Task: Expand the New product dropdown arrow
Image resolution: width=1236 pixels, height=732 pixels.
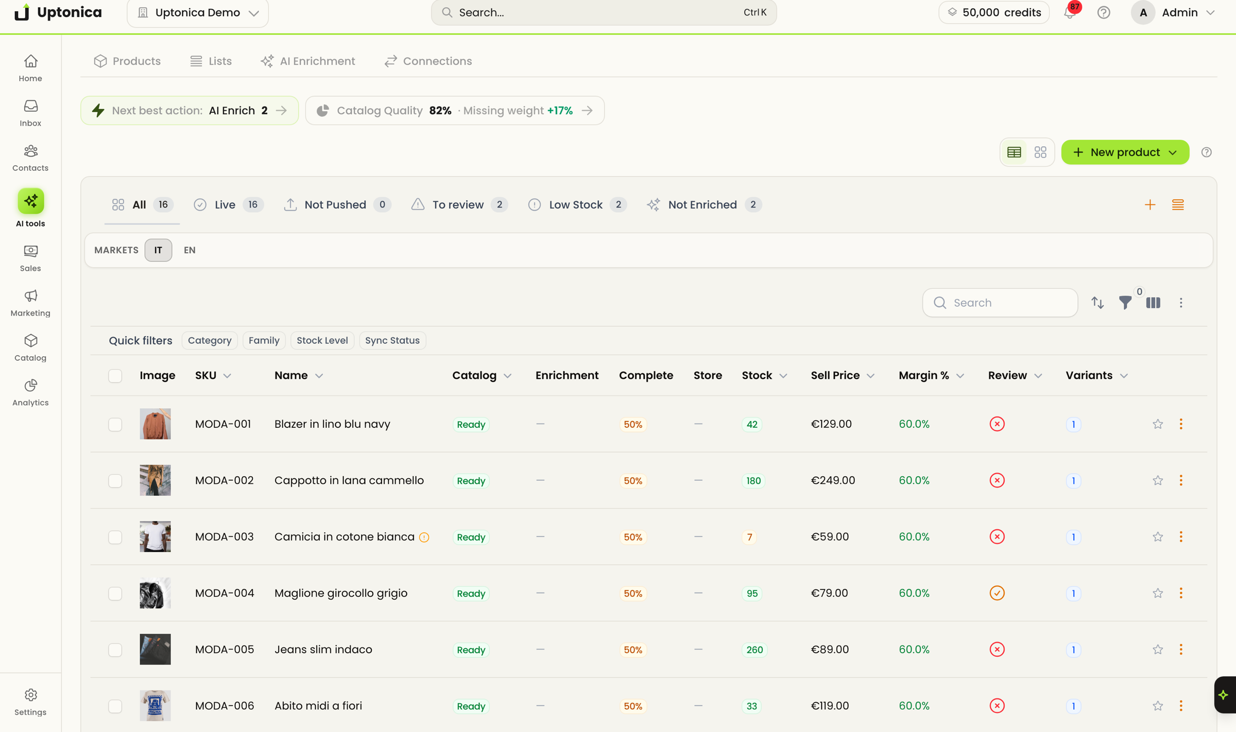Action: tap(1173, 152)
